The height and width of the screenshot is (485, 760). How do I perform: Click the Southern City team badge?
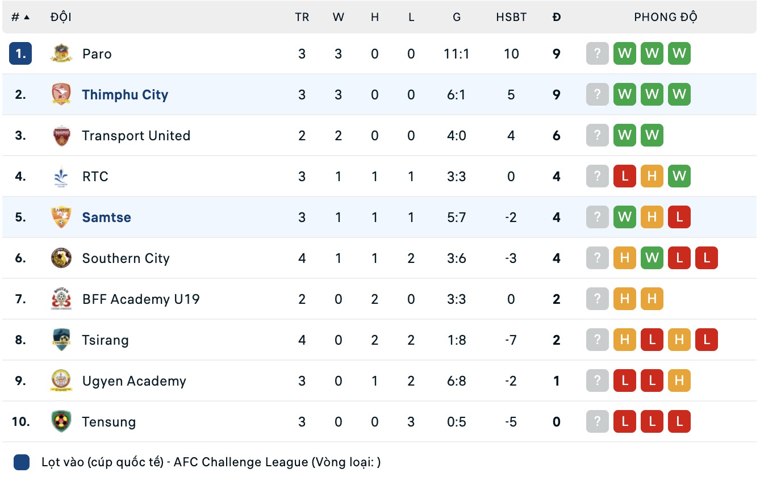click(x=61, y=258)
